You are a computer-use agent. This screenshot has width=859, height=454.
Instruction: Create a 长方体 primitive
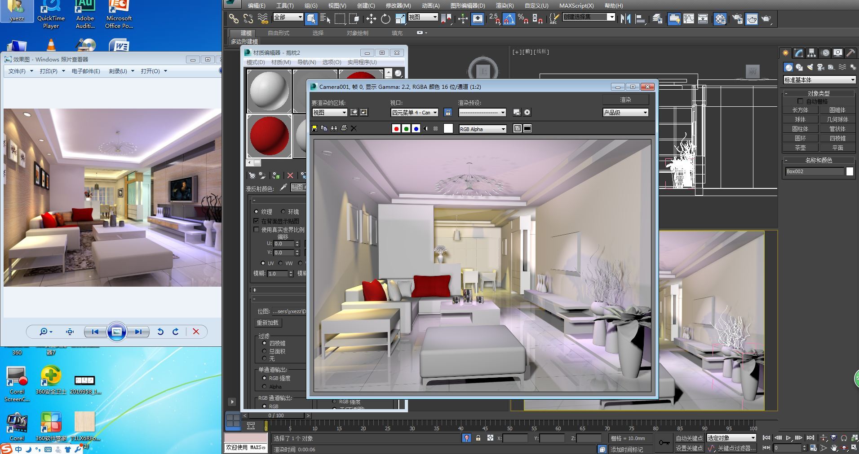[800, 110]
